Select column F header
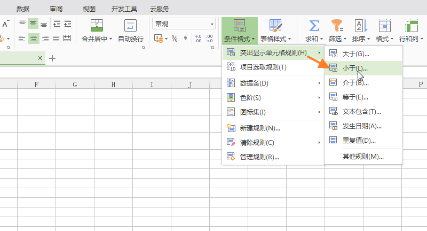427x231 pixels. (36, 84)
